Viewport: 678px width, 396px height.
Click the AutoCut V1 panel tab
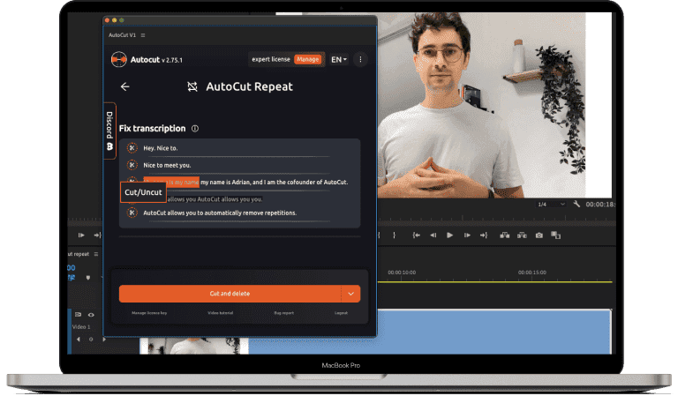coord(122,35)
